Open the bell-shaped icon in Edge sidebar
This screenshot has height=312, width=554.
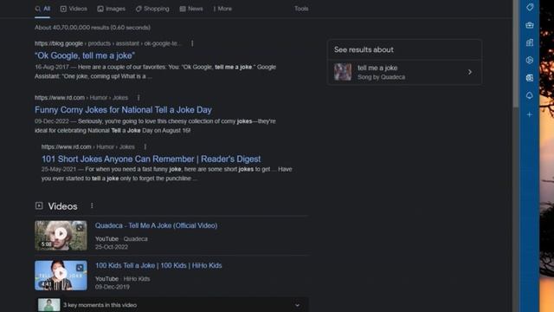(529, 95)
